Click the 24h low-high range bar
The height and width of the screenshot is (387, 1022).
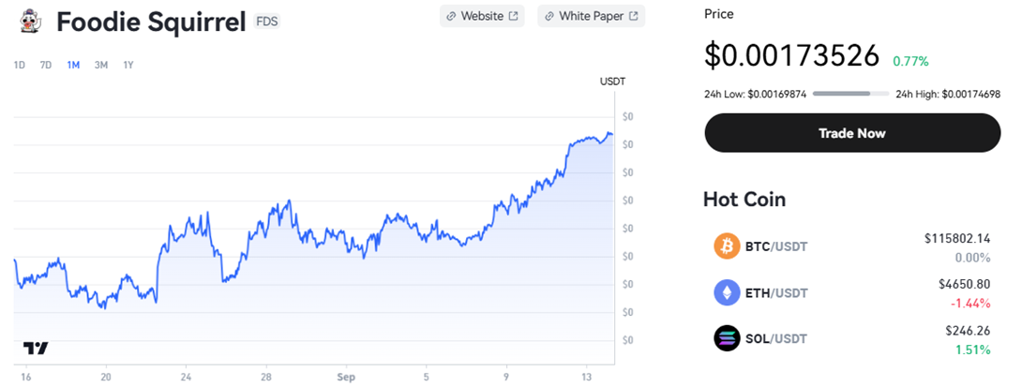click(850, 94)
